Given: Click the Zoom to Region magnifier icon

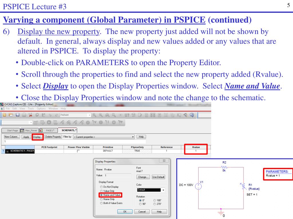Looking at the screenshot, I should [107, 115].
